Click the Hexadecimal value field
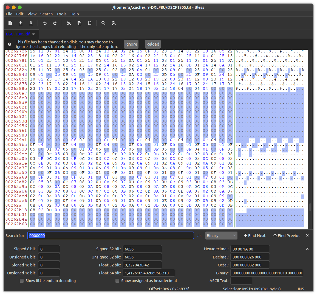 250,249
